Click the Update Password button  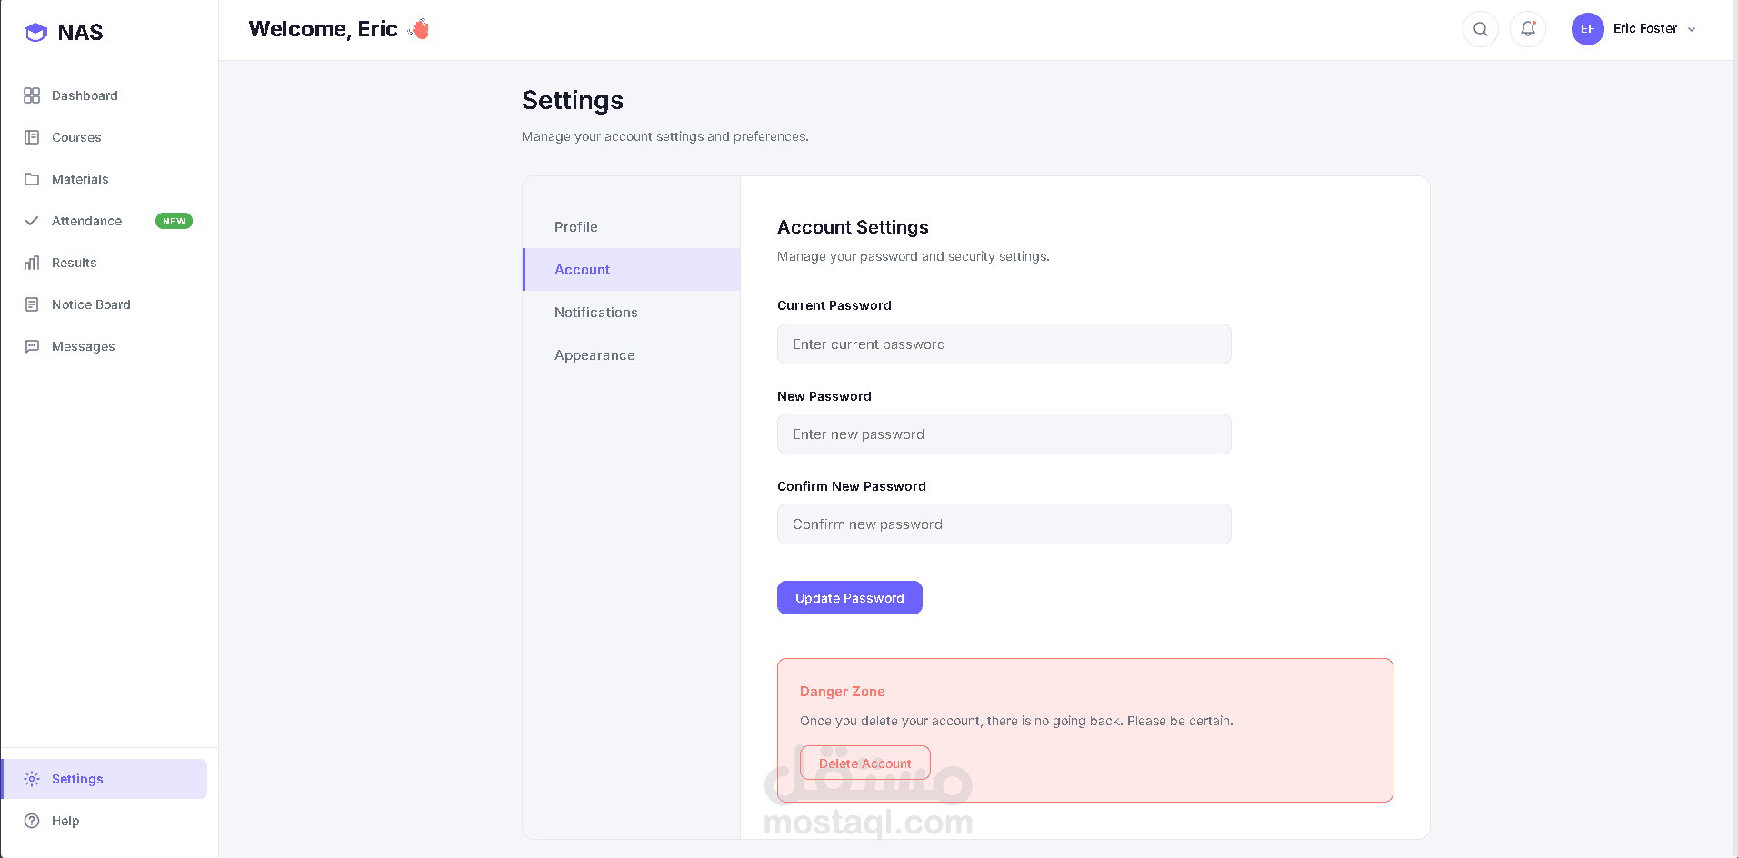pyautogui.click(x=849, y=598)
